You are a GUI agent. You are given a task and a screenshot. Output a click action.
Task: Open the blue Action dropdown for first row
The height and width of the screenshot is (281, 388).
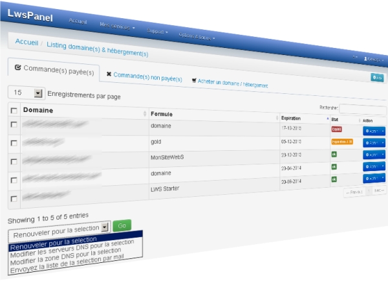[x=374, y=131]
